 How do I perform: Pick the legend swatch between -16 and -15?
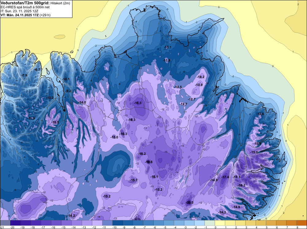56,223
